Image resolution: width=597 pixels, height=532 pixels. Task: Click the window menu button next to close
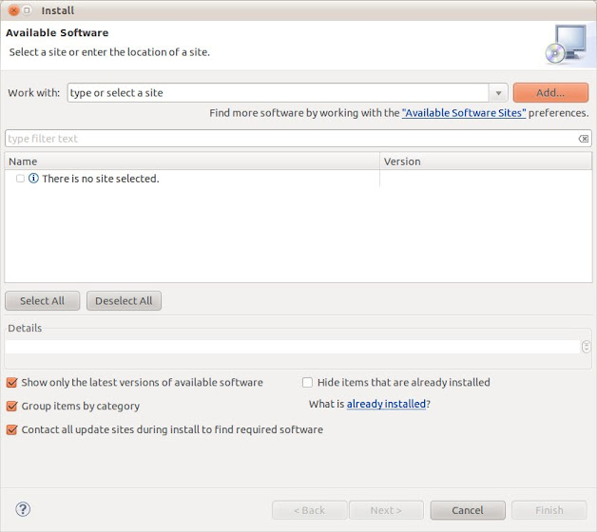pos(27,10)
